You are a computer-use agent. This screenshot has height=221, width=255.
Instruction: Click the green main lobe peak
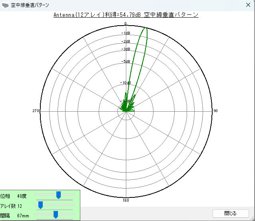[146, 28]
